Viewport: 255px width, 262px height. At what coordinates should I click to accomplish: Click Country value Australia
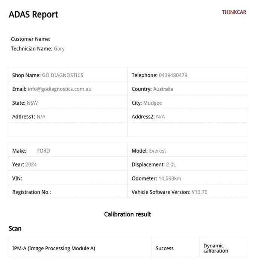pos(163,89)
